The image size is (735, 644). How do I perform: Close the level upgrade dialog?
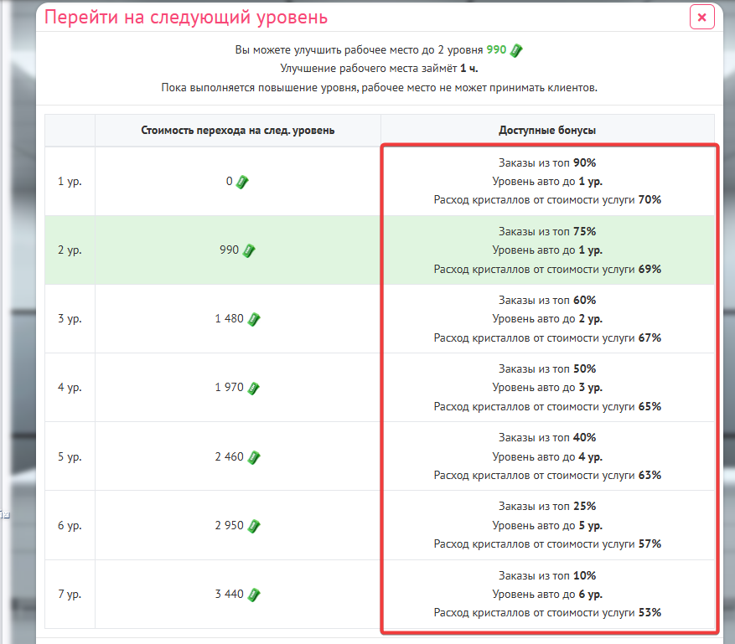click(x=701, y=18)
